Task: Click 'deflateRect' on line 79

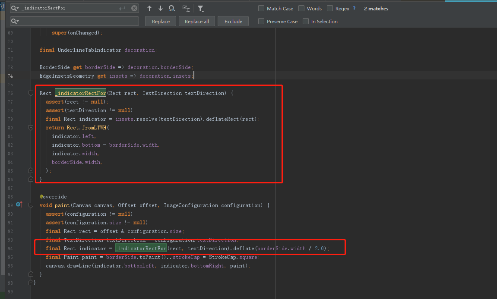Action: point(222,119)
